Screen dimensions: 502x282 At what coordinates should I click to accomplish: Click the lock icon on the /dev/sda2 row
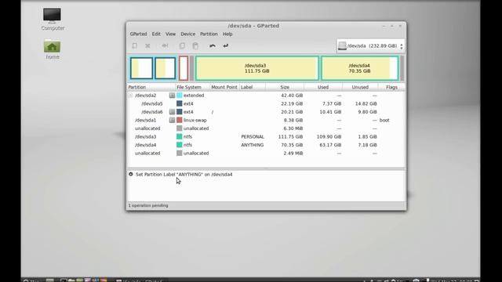click(172, 96)
